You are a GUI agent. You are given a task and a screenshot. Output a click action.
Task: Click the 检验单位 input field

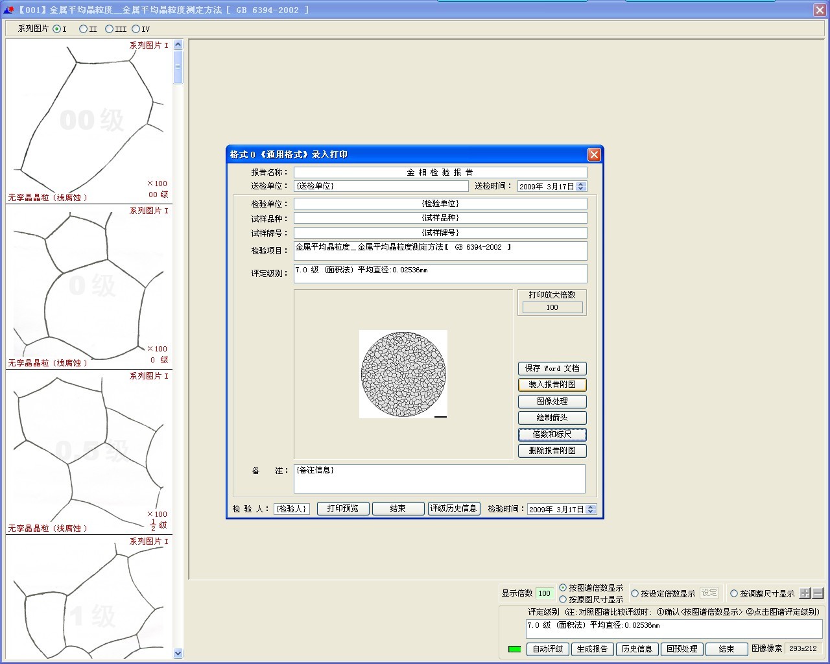click(x=440, y=204)
